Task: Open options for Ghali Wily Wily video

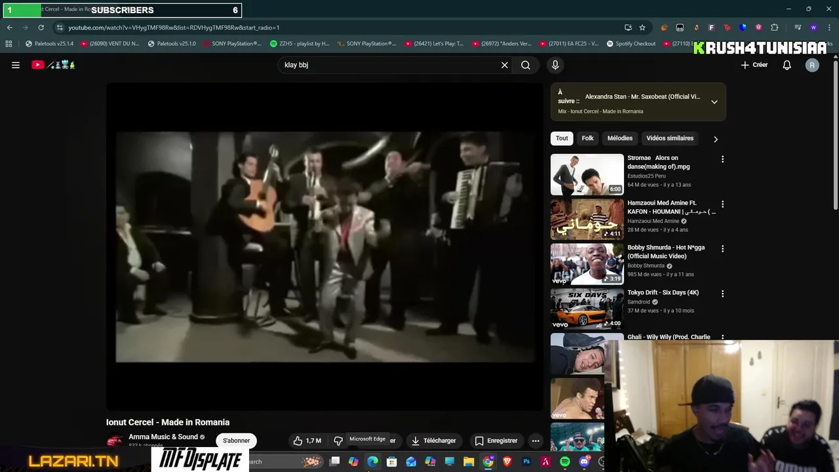Action: click(x=722, y=338)
